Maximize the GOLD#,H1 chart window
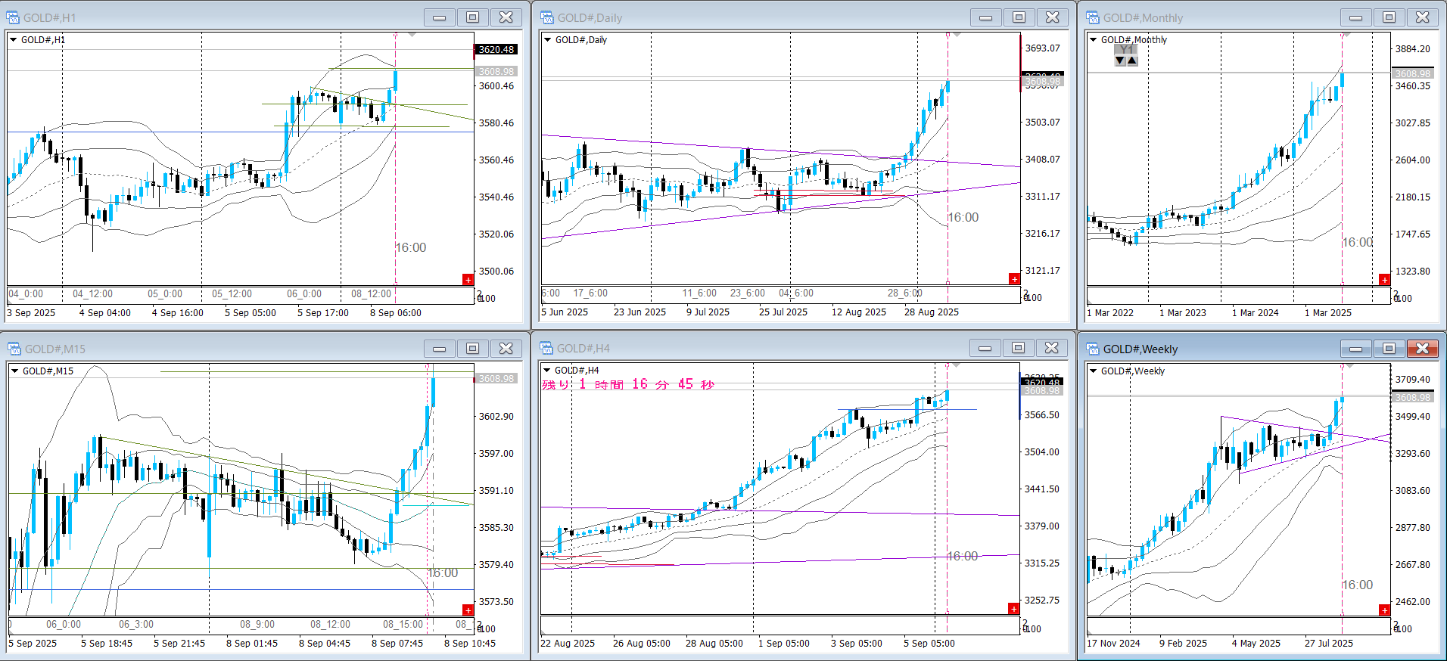The height and width of the screenshot is (661, 1447). pos(473,17)
